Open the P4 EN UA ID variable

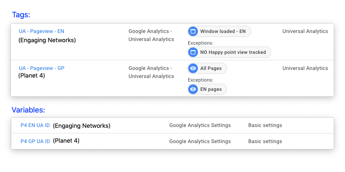click(x=35, y=125)
